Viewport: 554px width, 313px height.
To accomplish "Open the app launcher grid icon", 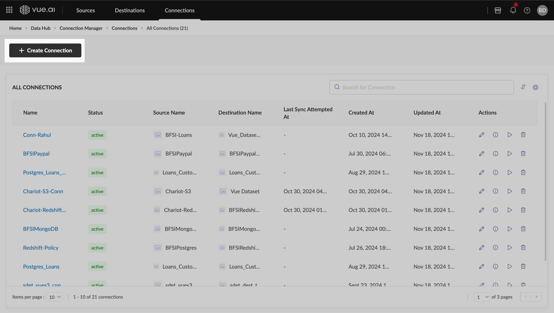I will coord(9,10).
